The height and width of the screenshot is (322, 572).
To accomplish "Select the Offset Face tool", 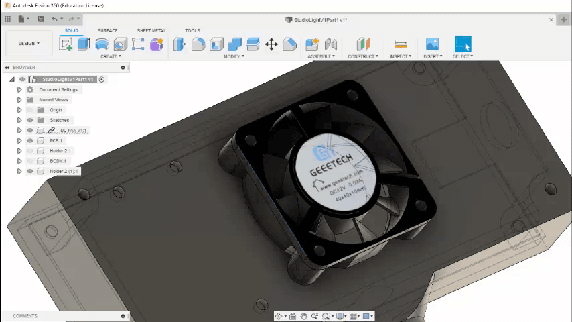I will pos(253,44).
